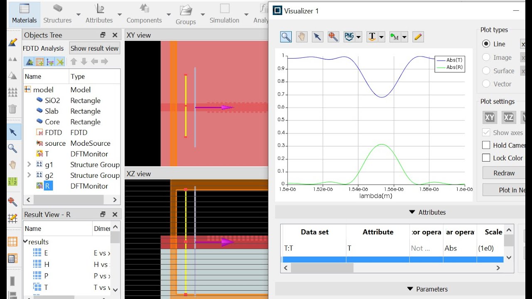
Task: Click the orange mesh grid icon in sidebar
Action: click(x=13, y=241)
